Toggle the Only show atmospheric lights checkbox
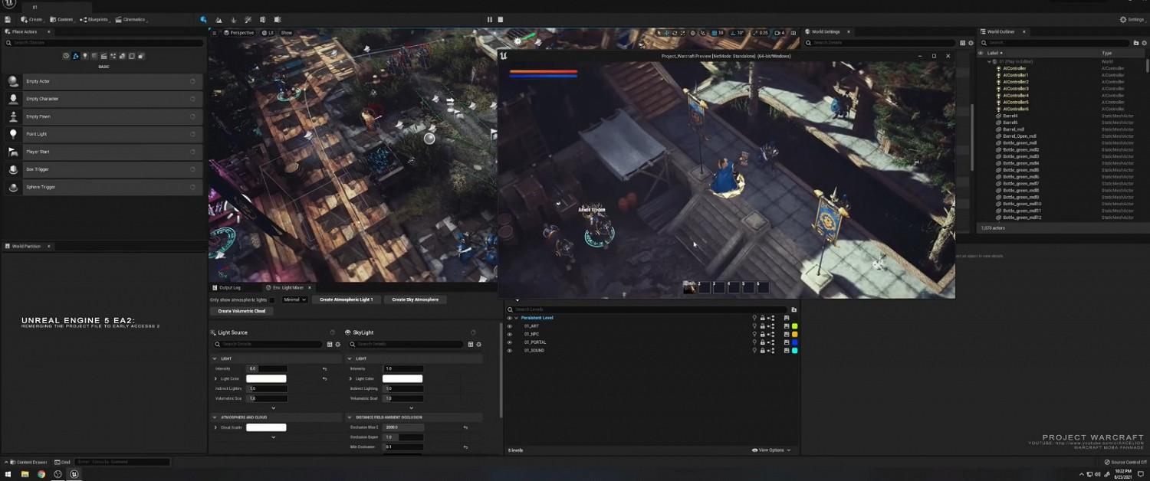Image resolution: width=1150 pixels, height=481 pixels. click(x=271, y=300)
